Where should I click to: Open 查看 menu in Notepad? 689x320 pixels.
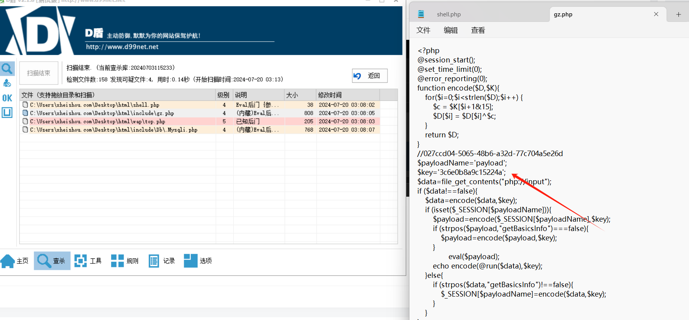pos(478,30)
